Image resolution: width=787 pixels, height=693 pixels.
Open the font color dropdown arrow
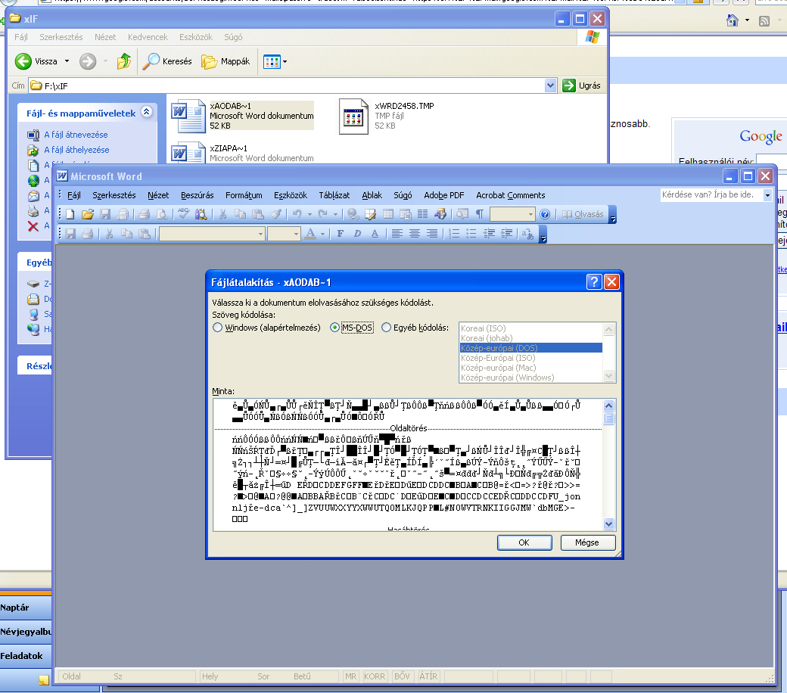tap(322, 234)
